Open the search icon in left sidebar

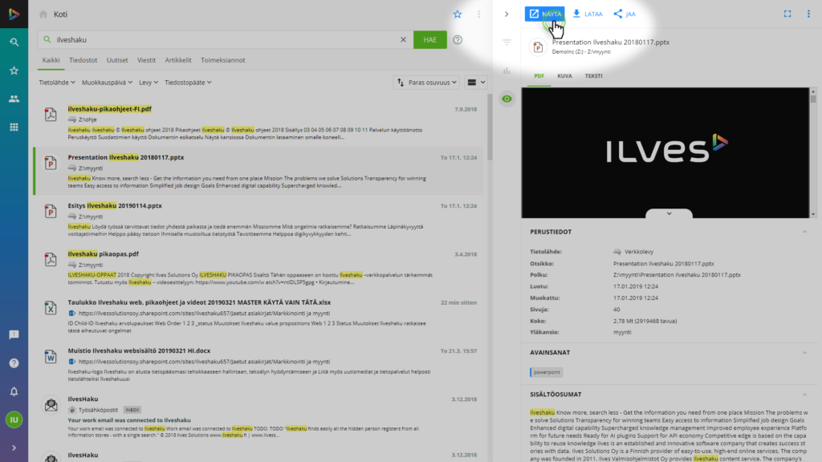[14, 42]
